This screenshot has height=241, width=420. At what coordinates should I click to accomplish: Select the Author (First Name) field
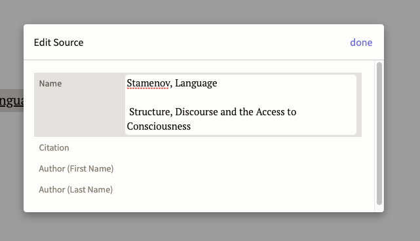point(198,168)
